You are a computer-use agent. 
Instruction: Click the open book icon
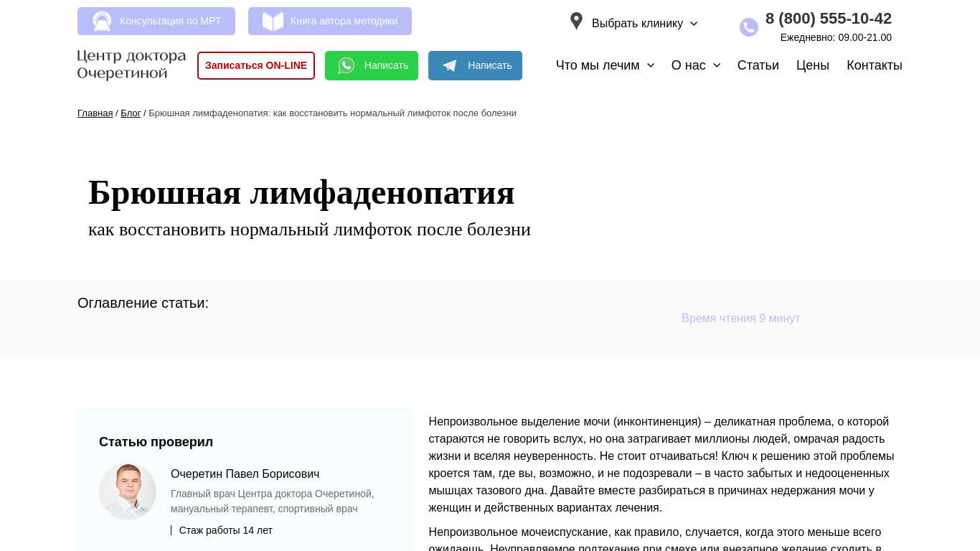pos(273,22)
